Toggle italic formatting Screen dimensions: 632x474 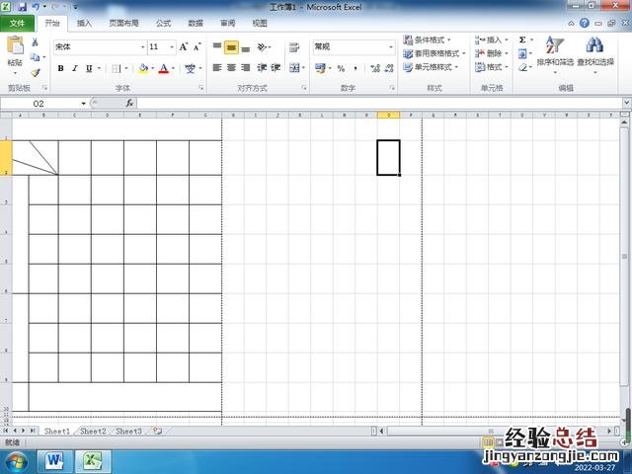pos(74,68)
